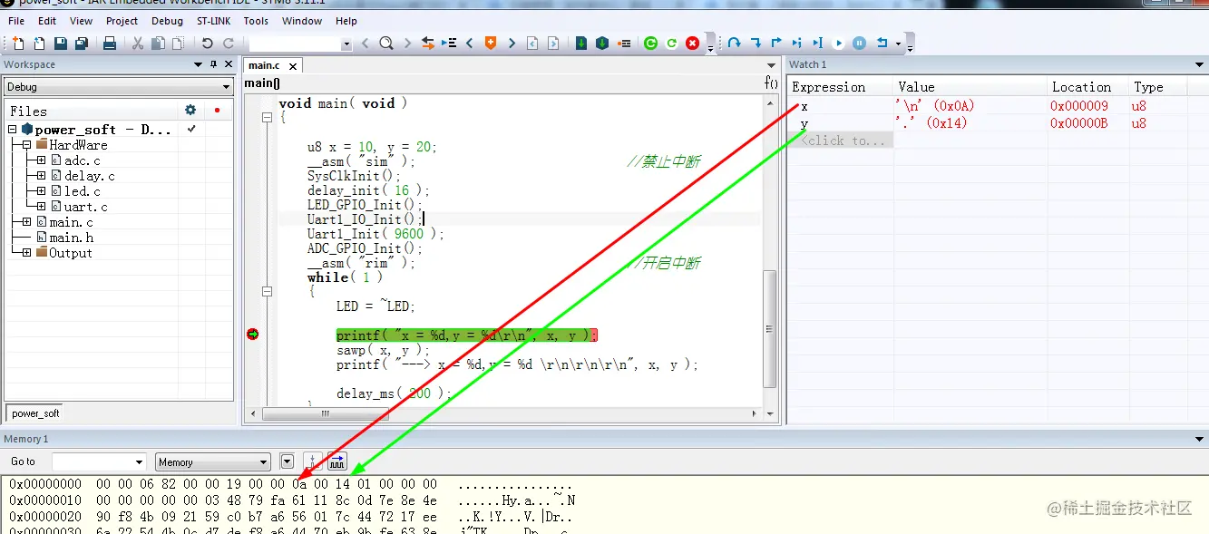Viewport: 1209px width, 534px height.
Task: Switch to the main.c editor tab
Action: point(264,65)
